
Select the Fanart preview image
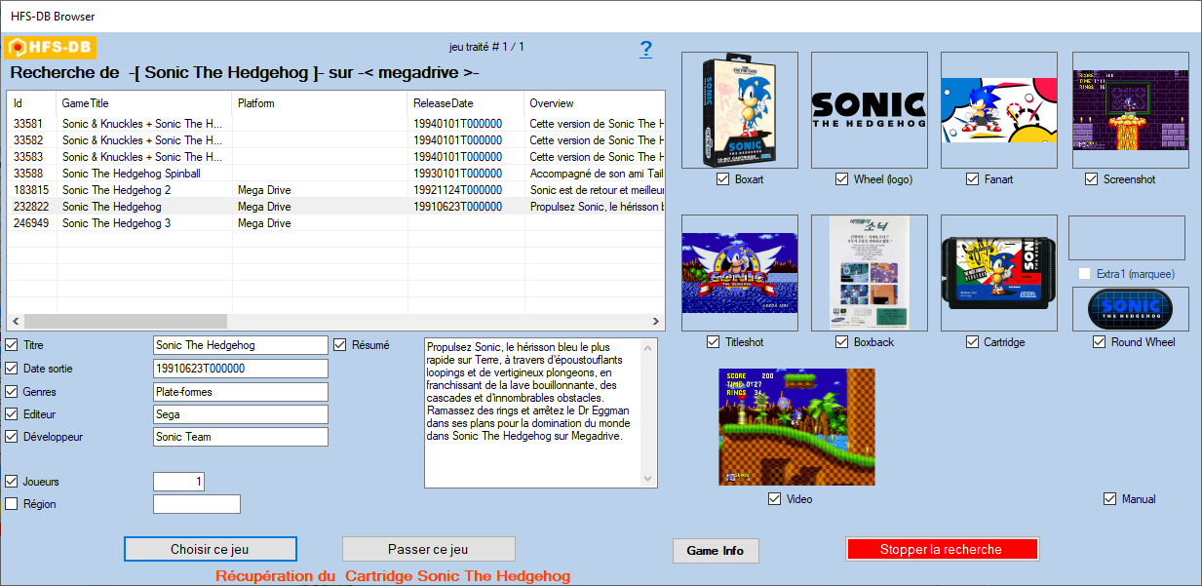click(x=998, y=110)
